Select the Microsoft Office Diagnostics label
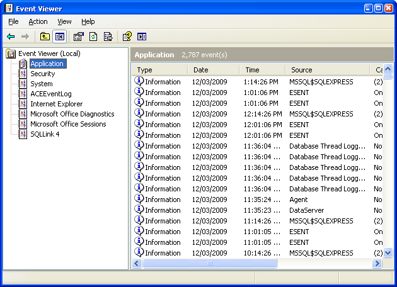Image resolution: width=397 pixels, height=287 pixels. click(x=72, y=114)
